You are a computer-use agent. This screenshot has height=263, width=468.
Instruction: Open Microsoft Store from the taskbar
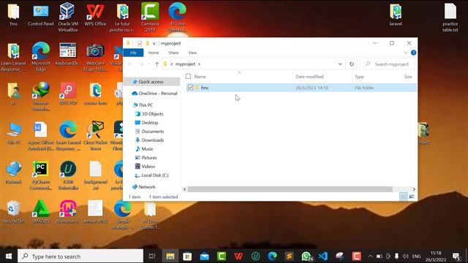pyautogui.click(x=187, y=256)
